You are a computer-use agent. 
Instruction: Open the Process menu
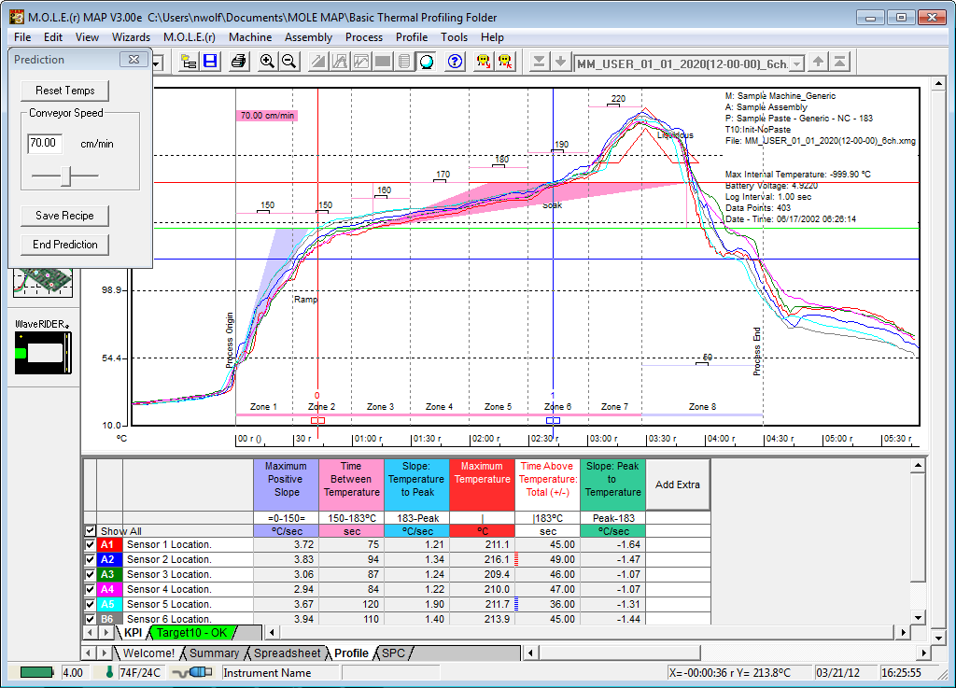pos(364,37)
